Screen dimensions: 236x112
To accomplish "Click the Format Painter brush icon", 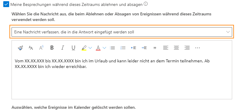I will (20, 48).
